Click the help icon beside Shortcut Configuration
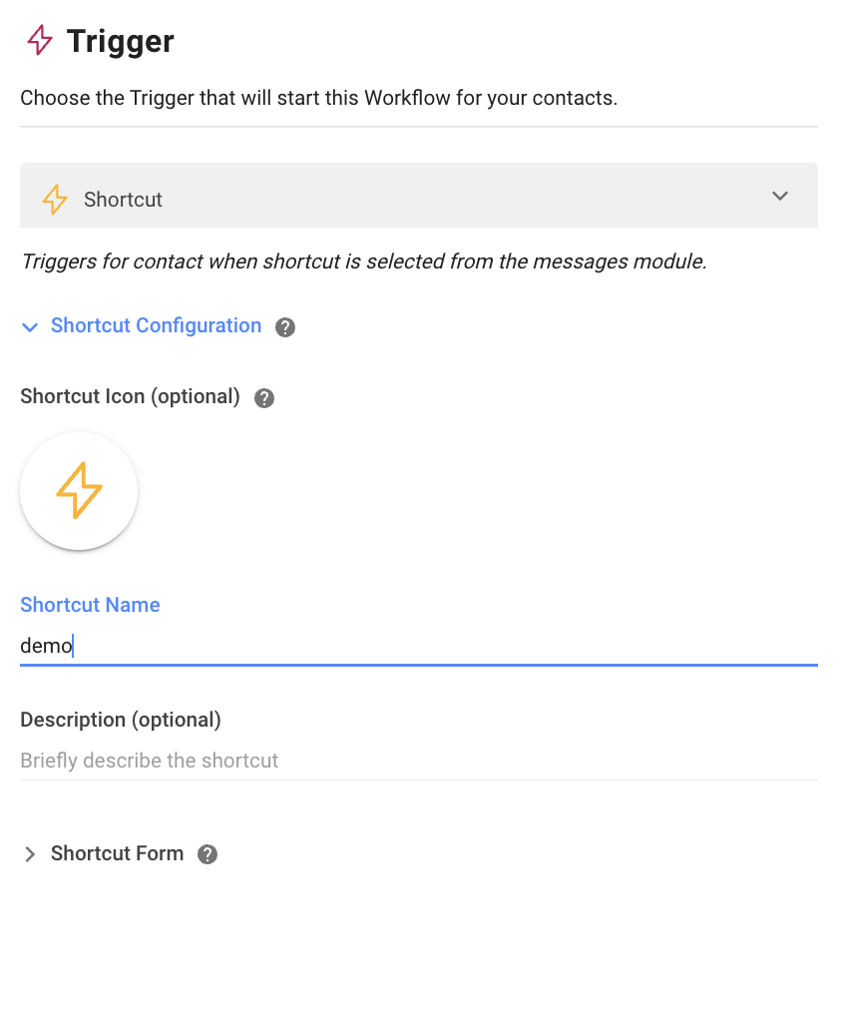The width and height of the screenshot is (844, 1032). pyautogui.click(x=285, y=326)
